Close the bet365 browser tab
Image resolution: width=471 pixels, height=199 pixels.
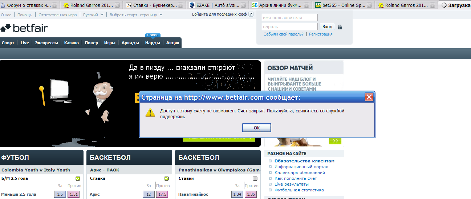[x=370, y=5]
